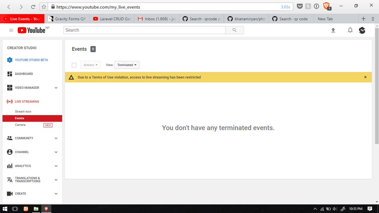The height and width of the screenshot is (213, 379).
Task: Click the Live Streaming broadcast icon
Action: click(9, 102)
